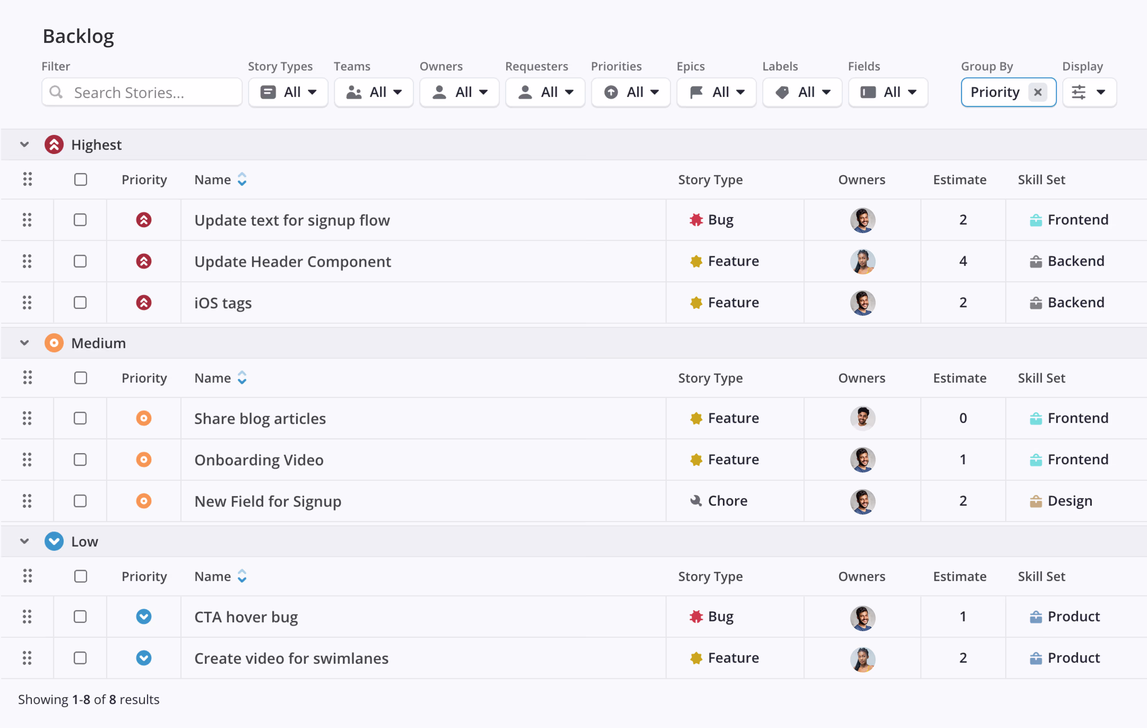This screenshot has width=1147, height=728.
Task: Collapse the Low priority group
Action: pos(24,542)
